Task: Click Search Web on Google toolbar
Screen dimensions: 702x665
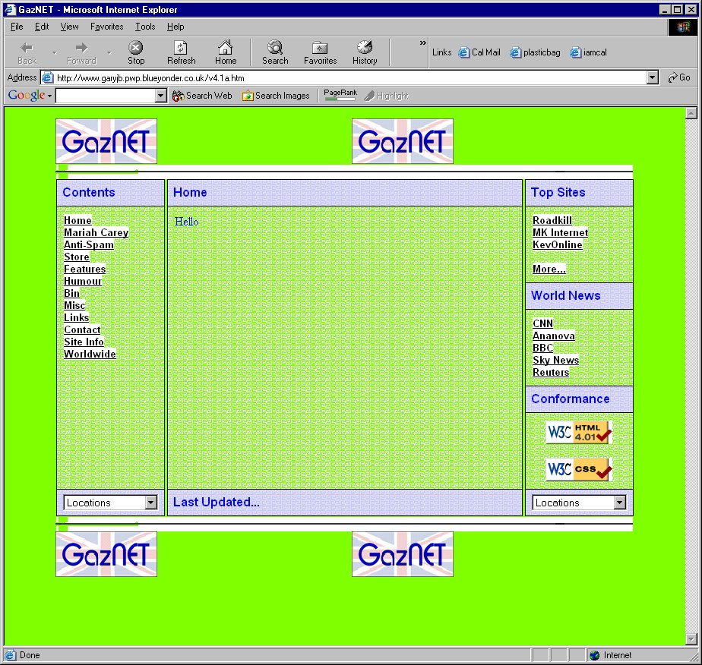Action: click(202, 96)
